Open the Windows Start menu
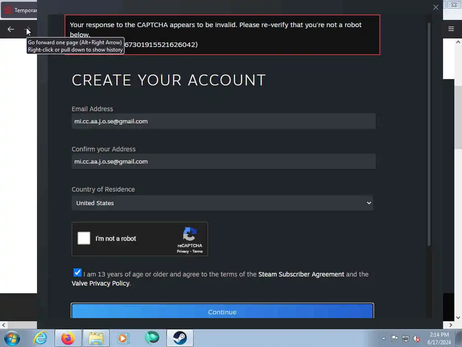Viewport: 462px width, 347px height. [12, 338]
